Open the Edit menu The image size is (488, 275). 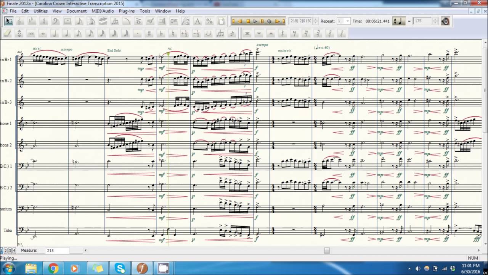[25, 11]
